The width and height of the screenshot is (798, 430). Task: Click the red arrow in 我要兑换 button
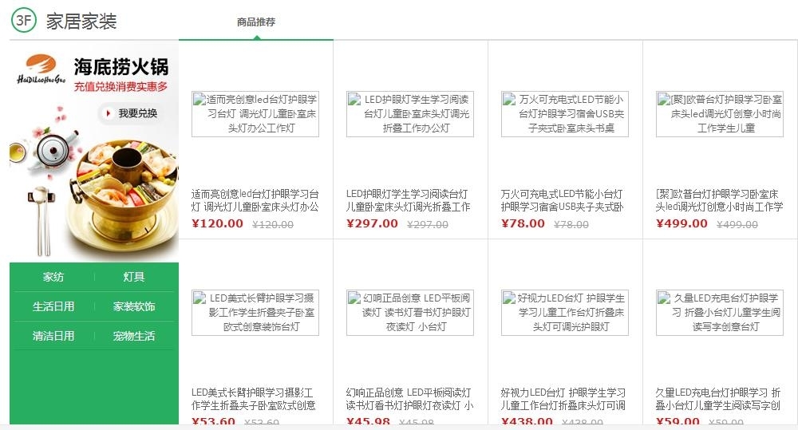[108, 113]
